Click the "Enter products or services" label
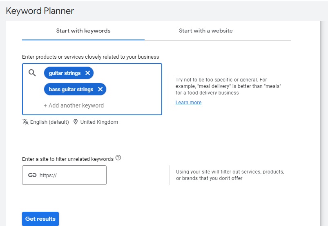 point(90,57)
